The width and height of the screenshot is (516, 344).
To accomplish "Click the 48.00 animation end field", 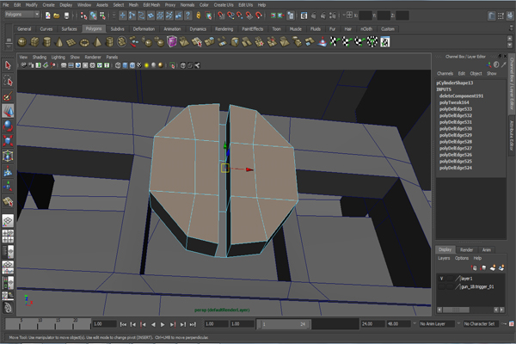I will click(398, 324).
